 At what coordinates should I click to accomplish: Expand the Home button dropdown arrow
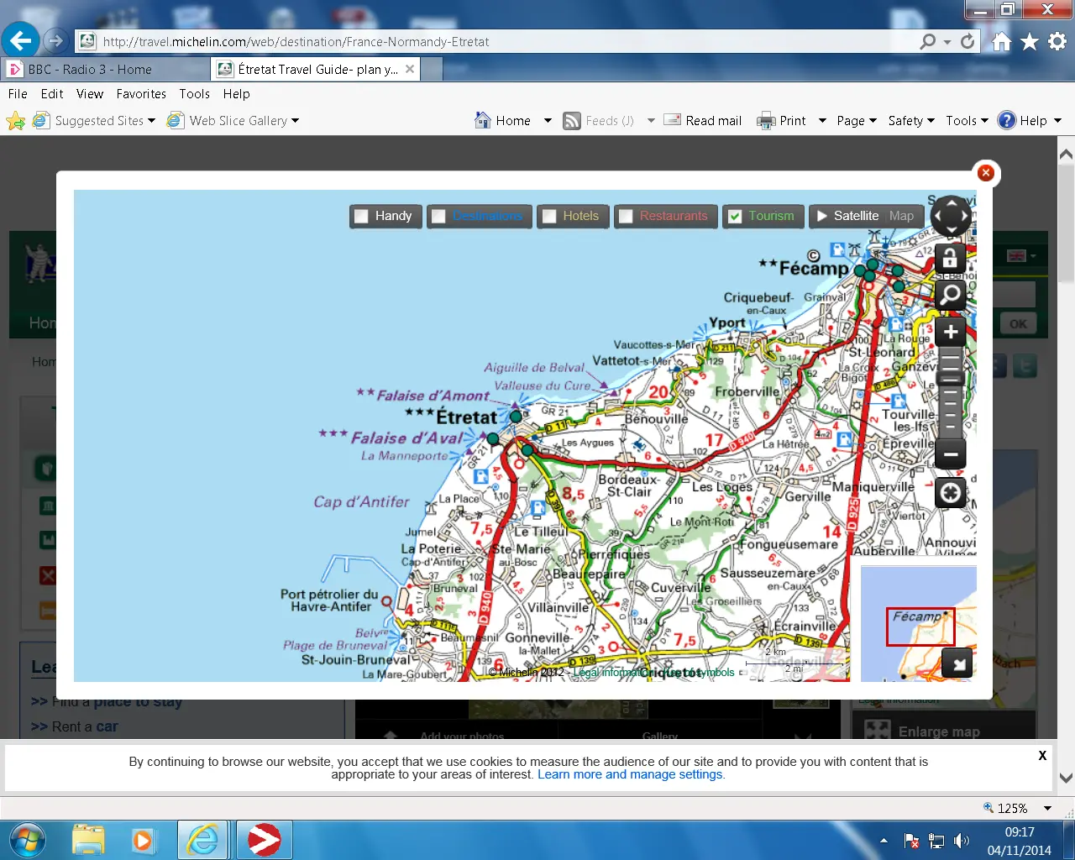(x=548, y=121)
